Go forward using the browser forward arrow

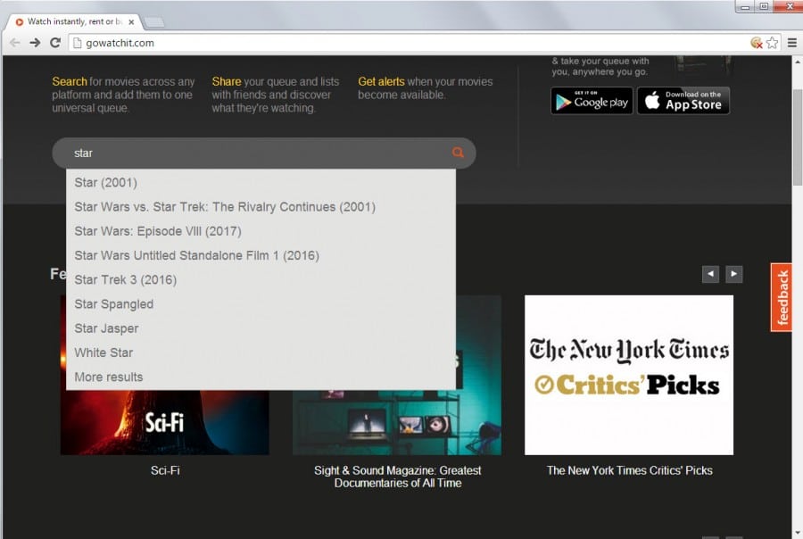point(36,41)
